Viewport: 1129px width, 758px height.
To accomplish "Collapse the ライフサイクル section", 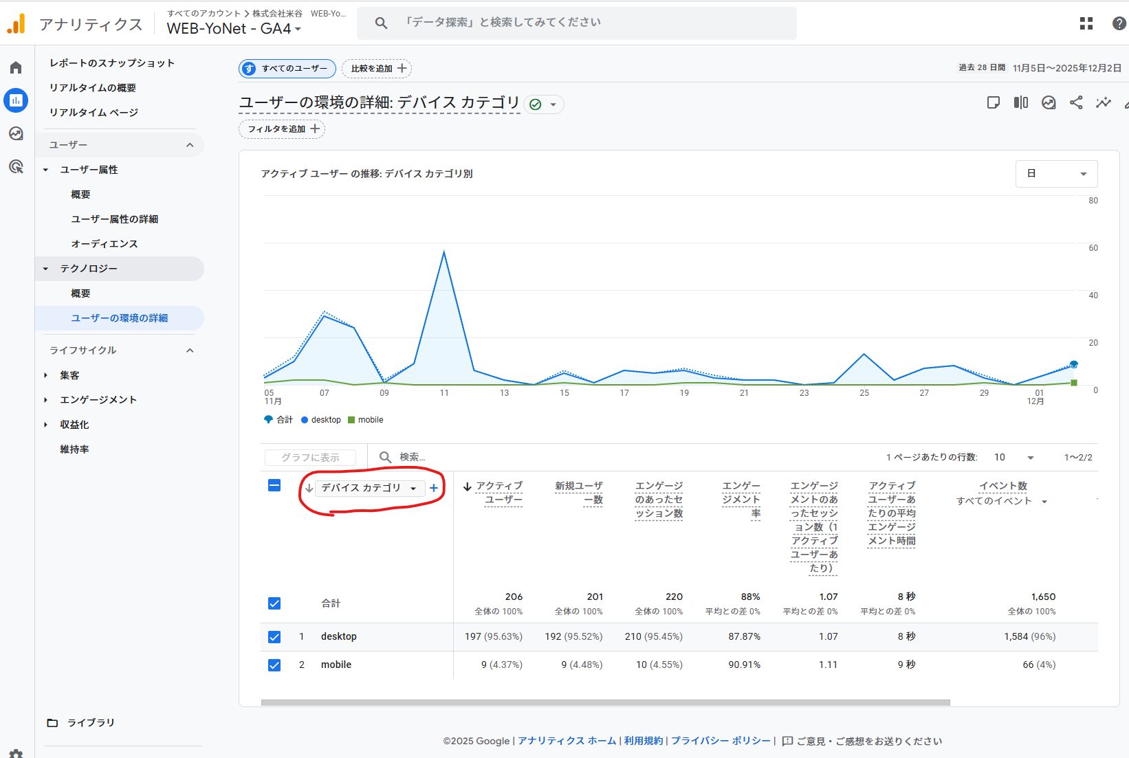I will tap(190, 350).
